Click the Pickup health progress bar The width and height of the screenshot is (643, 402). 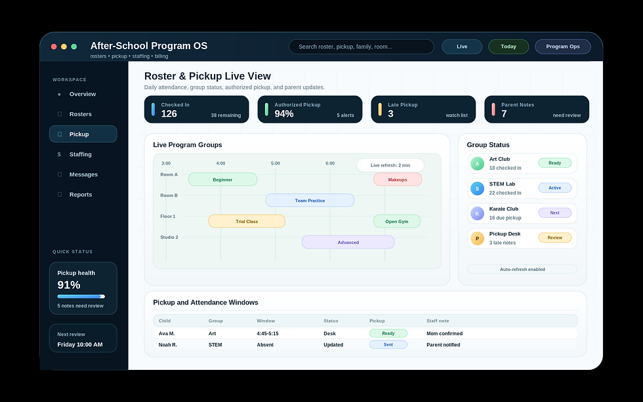click(81, 296)
